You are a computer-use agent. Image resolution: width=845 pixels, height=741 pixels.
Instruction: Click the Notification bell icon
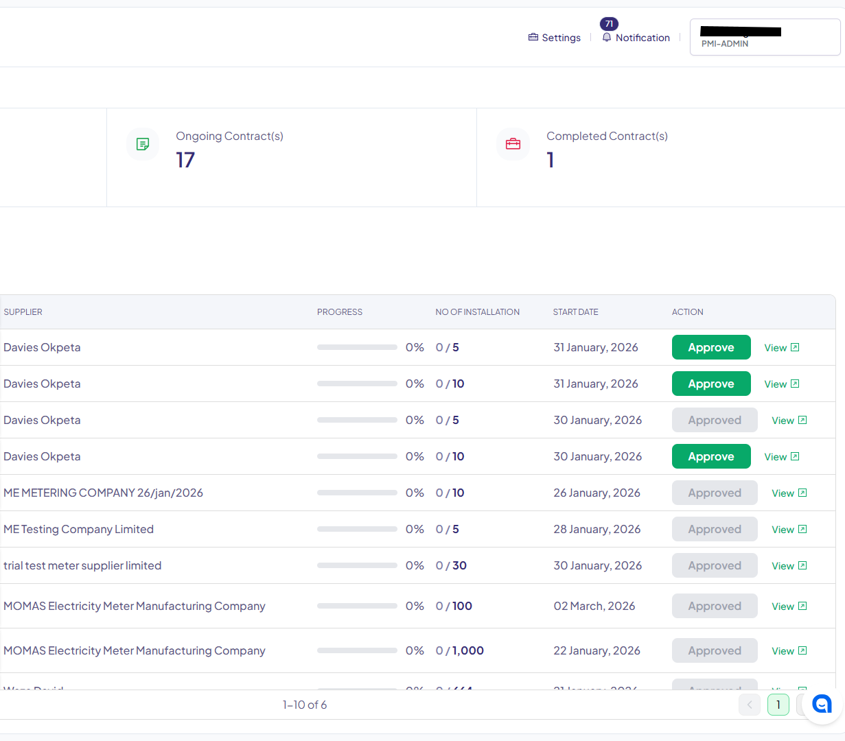(x=607, y=36)
